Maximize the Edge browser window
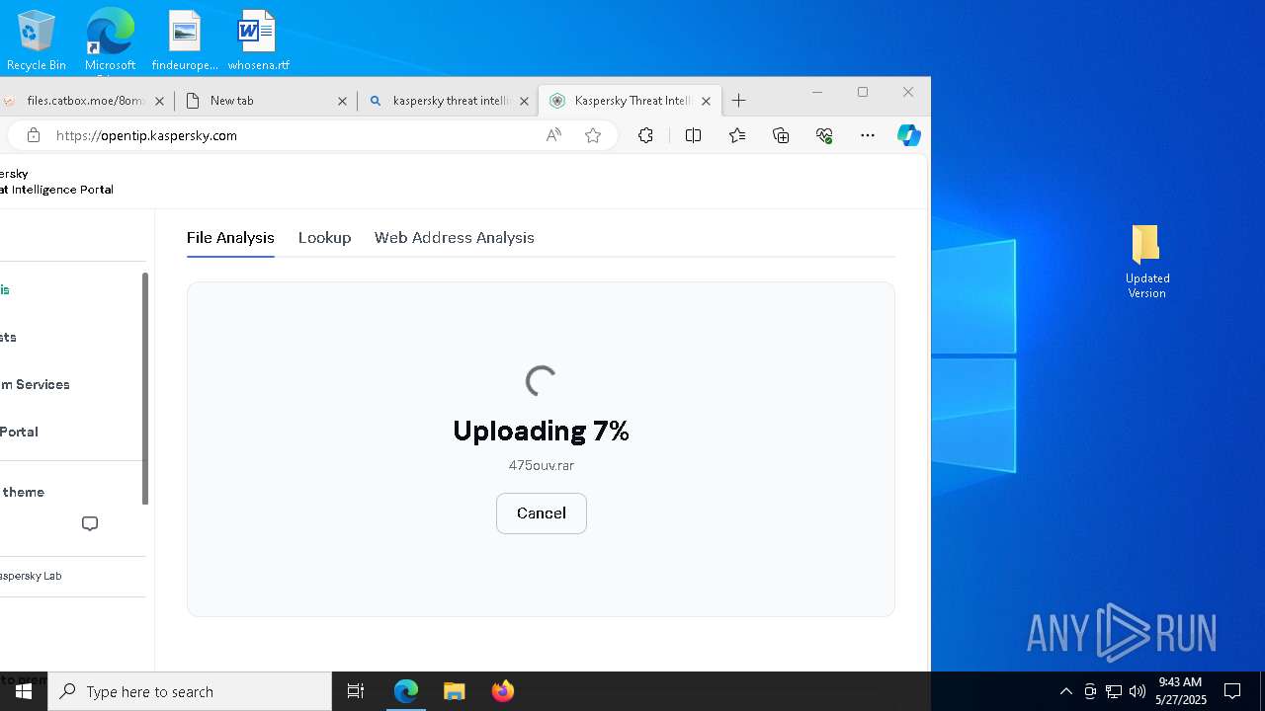The image size is (1265, 711). point(863,92)
